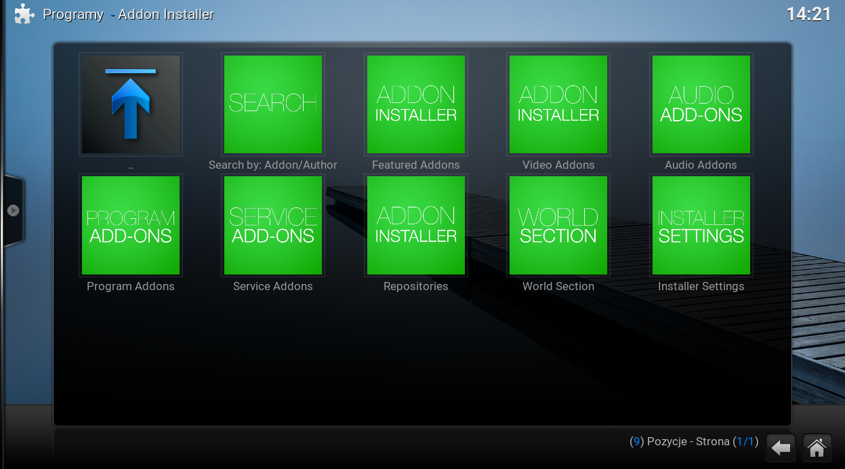Click the back arrow button
Screen dimensions: 845x469
(781, 448)
